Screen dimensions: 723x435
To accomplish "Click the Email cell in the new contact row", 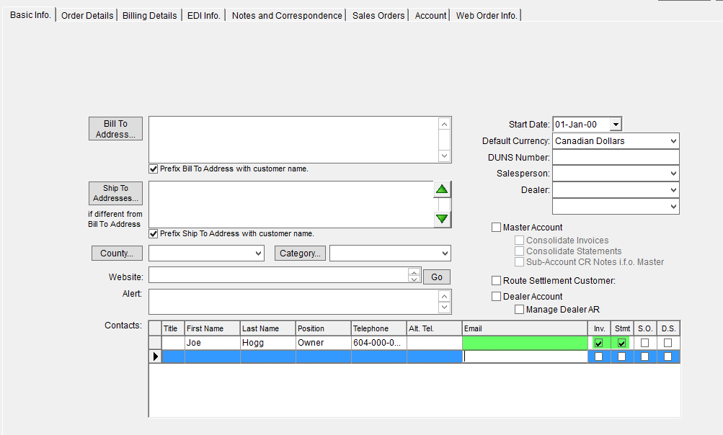I will tap(525, 356).
